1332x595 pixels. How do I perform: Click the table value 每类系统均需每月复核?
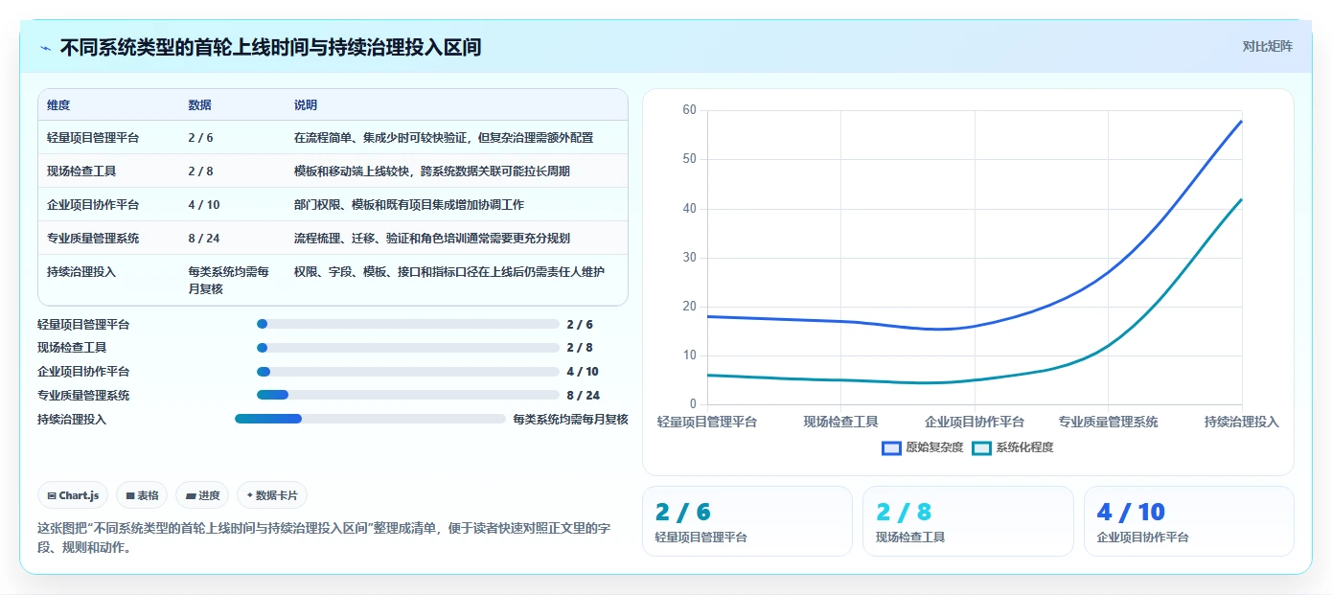click(229, 280)
